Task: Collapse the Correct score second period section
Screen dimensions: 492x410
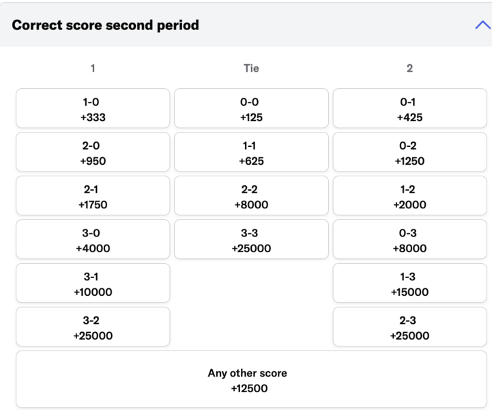Action: (482, 25)
